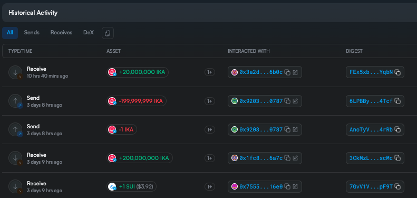The width and height of the screenshot is (417, 198).
Task: Click Receive arrow icon for 200,000,000 IKA
Action: (x=15, y=158)
